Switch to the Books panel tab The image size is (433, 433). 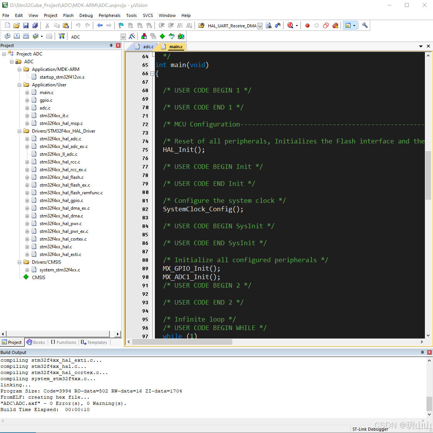35,342
